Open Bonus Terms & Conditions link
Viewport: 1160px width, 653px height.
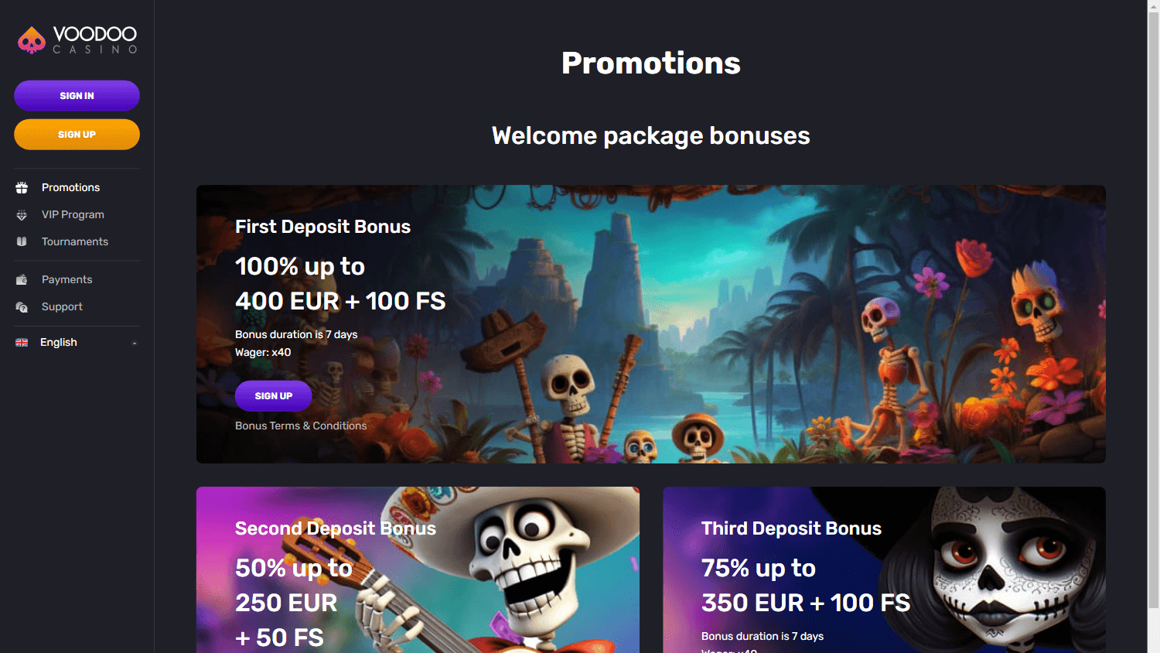tap(301, 426)
